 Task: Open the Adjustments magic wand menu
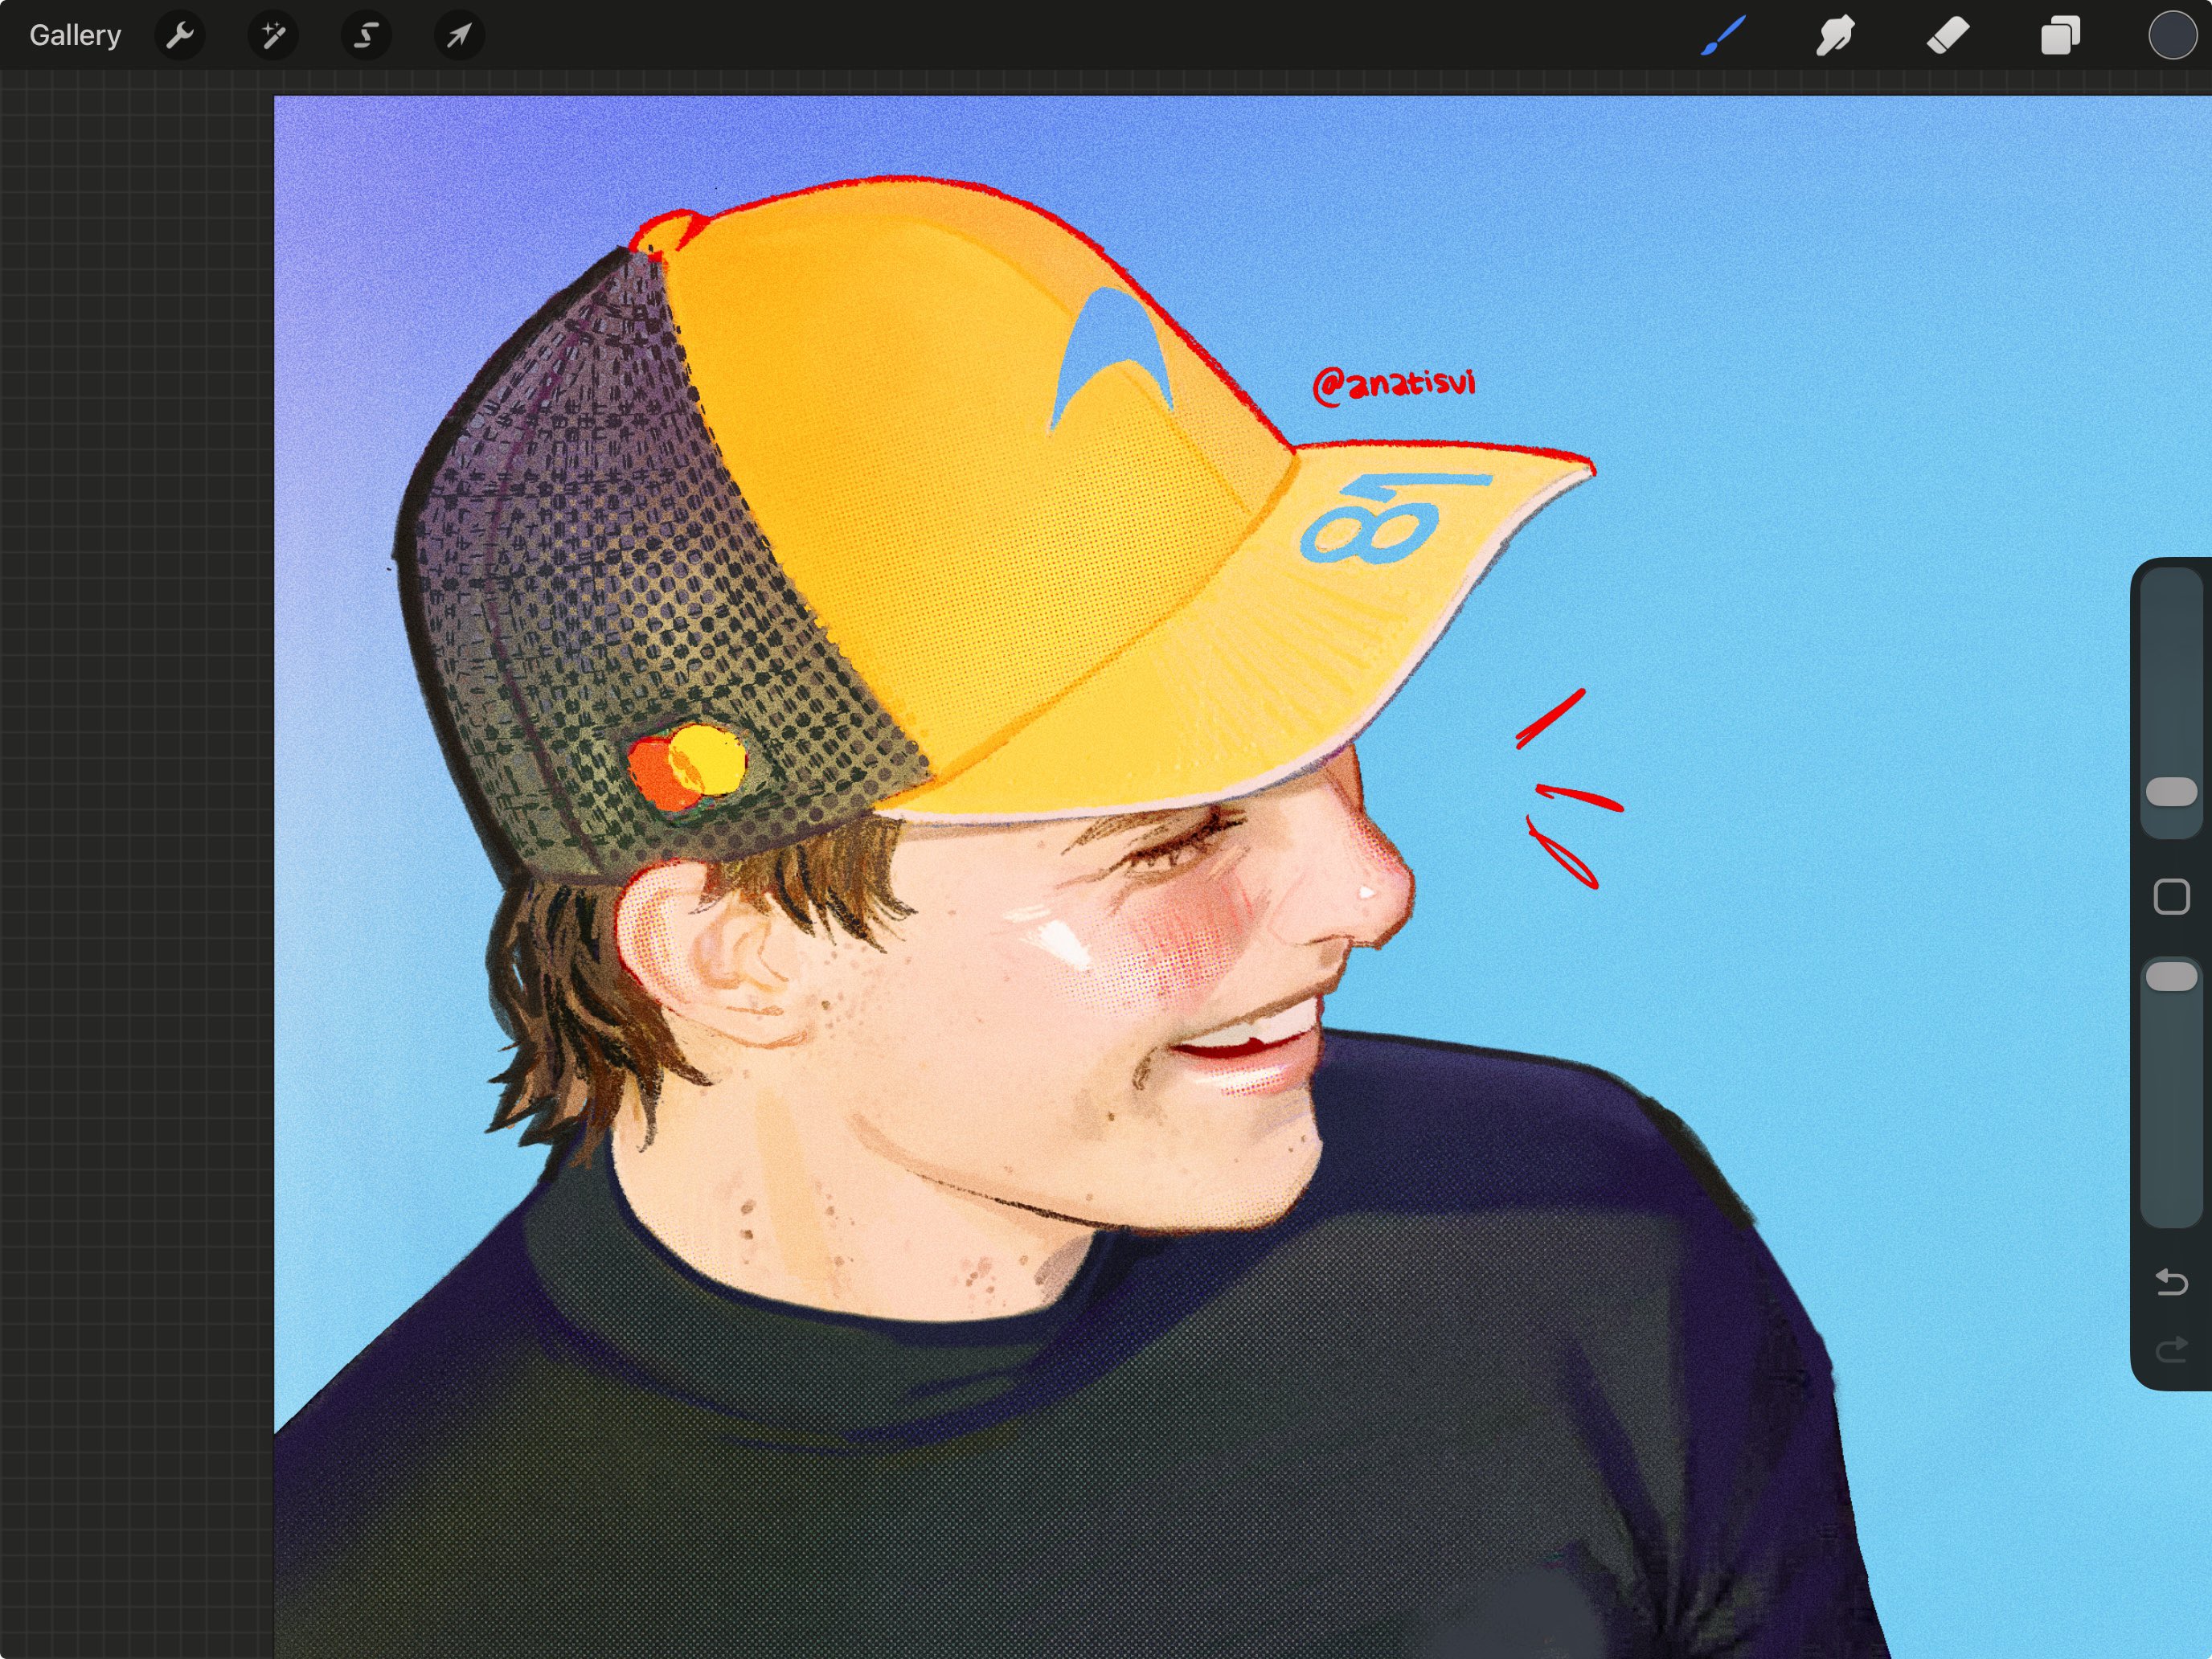[x=273, y=36]
